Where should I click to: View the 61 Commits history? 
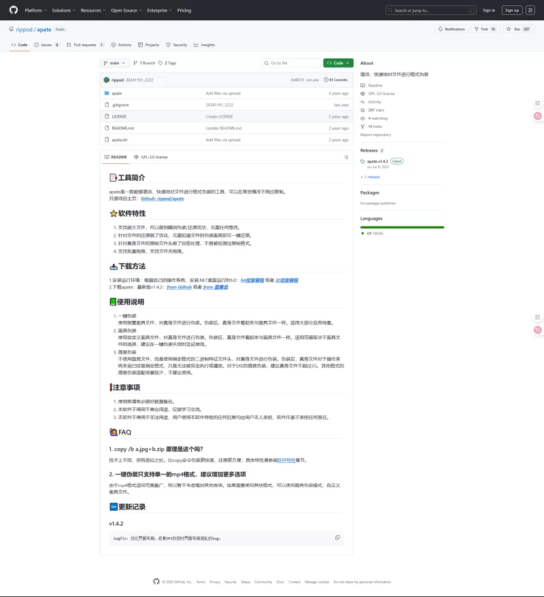tap(335, 80)
